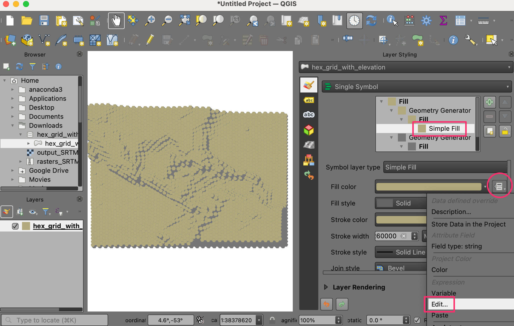The width and height of the screenshot is (514, 326).
Task: Click the Zoom In magnifier tool
Action: (x=150, y=20)
